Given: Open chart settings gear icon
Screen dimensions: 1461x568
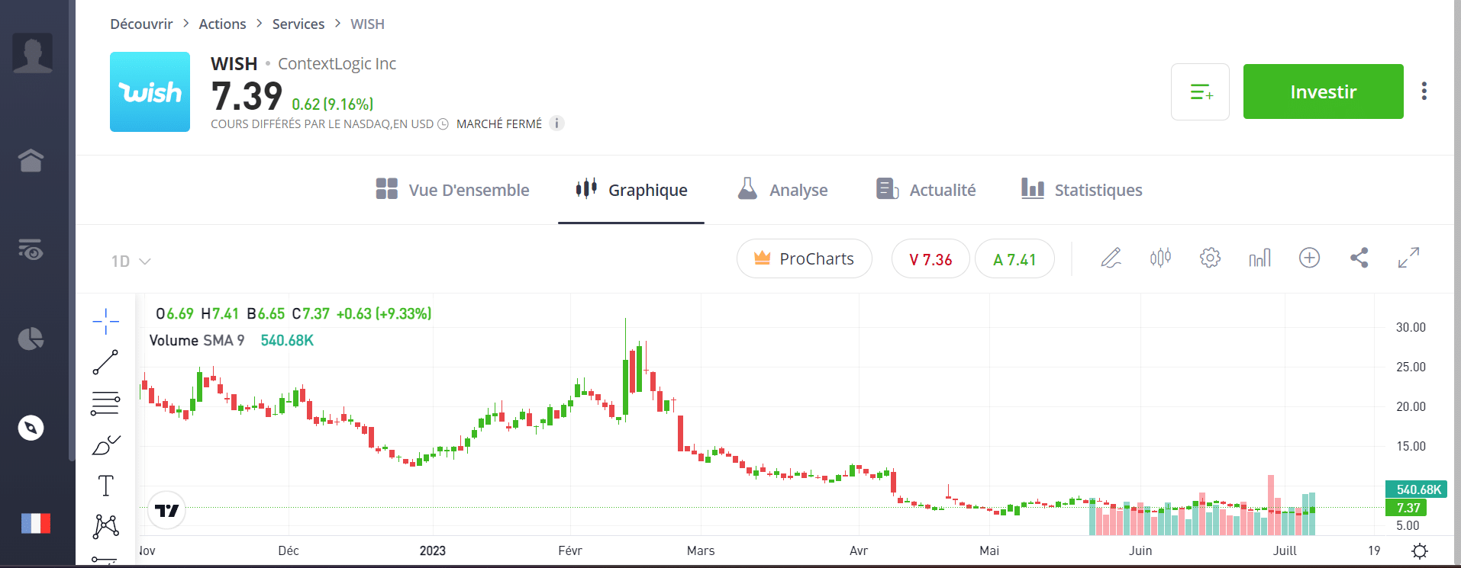Looking at the screenshot, I should coord(1210,258).
